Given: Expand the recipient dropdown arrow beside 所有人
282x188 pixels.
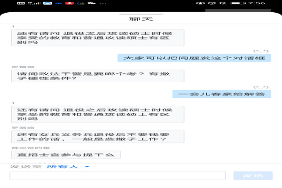Looking at the screenshot, I should tap(86, 166).
